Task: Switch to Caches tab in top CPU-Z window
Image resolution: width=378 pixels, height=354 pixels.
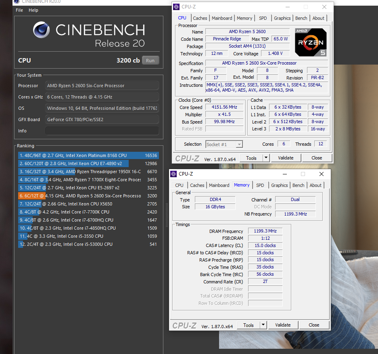Action: 200,18
